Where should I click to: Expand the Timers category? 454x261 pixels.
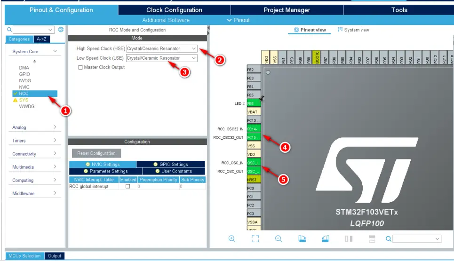click(55, 140)
